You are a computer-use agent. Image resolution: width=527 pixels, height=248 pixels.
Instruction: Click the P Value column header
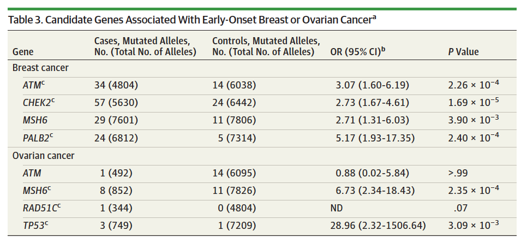pyautogui.click(x=463, y=52)
